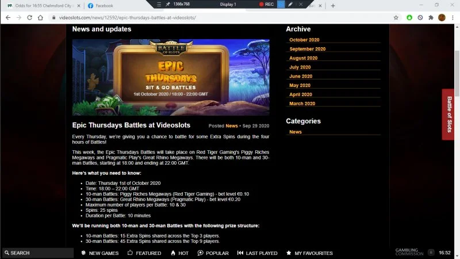The image size is (460, 259).
Task: Open the October 2020 archive
Action: tap(304, 40)
